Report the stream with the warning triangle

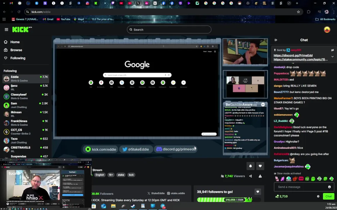coord(260,176)
